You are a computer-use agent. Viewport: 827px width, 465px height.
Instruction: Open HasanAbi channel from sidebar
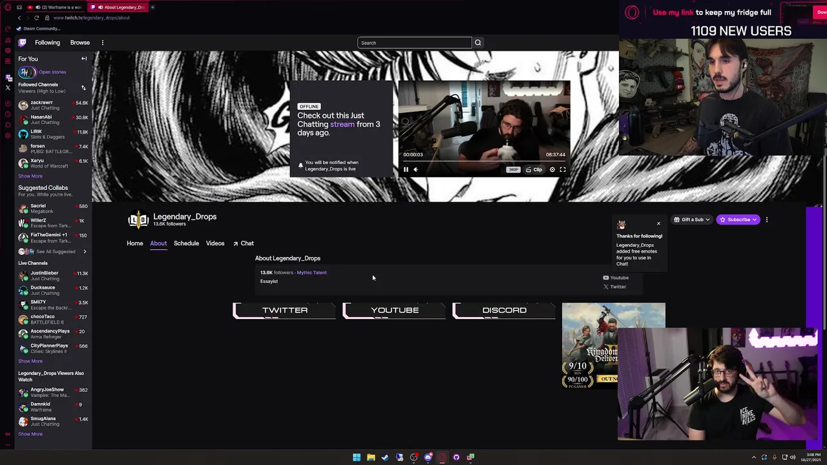(x=53, y=119)
